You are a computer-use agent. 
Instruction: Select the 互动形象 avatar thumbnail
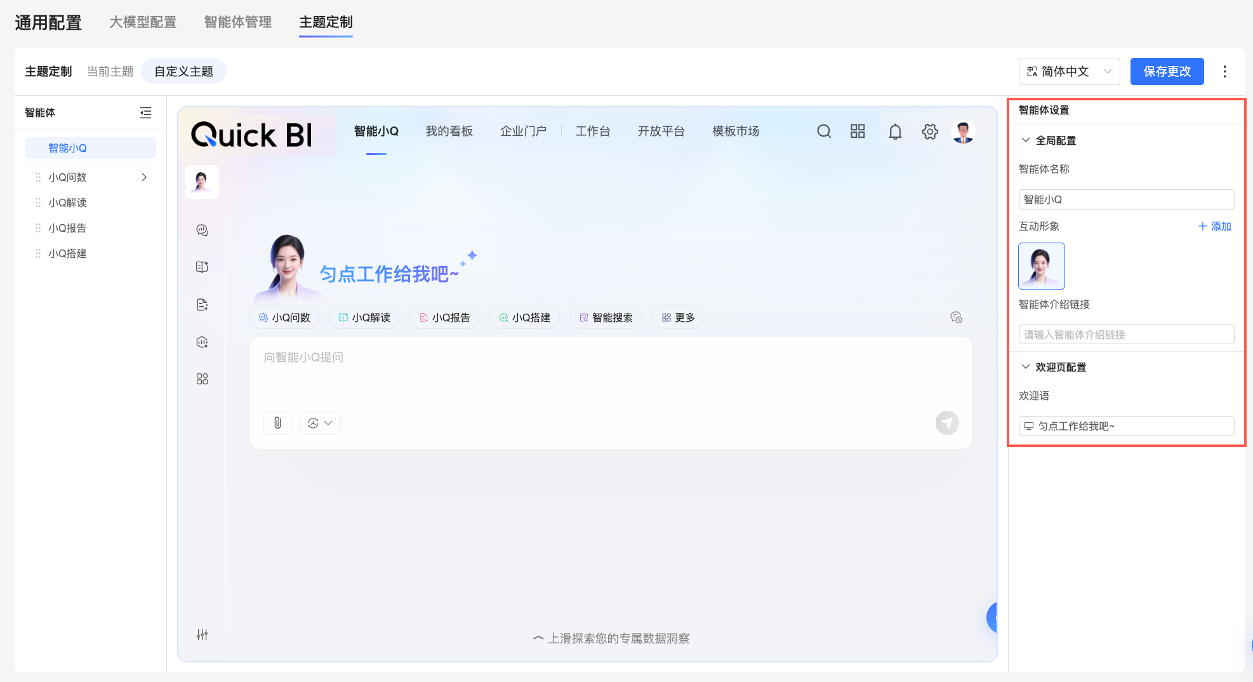coord(1042,266)
